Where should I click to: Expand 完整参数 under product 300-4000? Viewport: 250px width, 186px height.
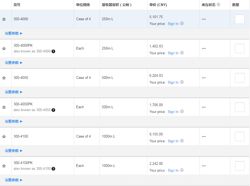(14, 33)
